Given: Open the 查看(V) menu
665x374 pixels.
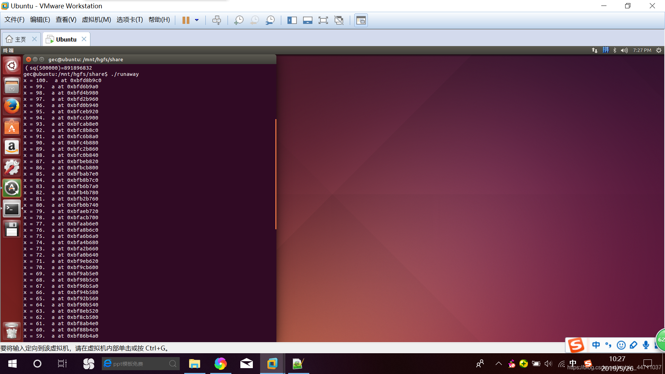Looking at the screenshot, I should click(x=66, y=20).
